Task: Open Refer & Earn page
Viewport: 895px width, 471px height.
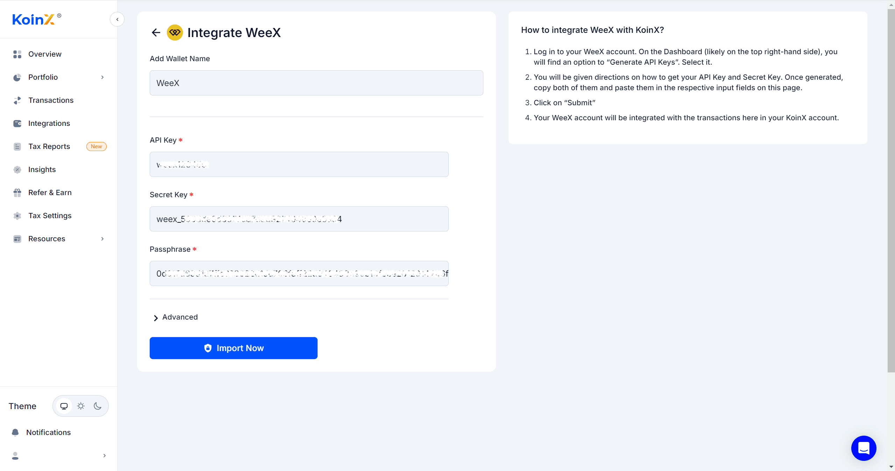Action: pos(50,193)
